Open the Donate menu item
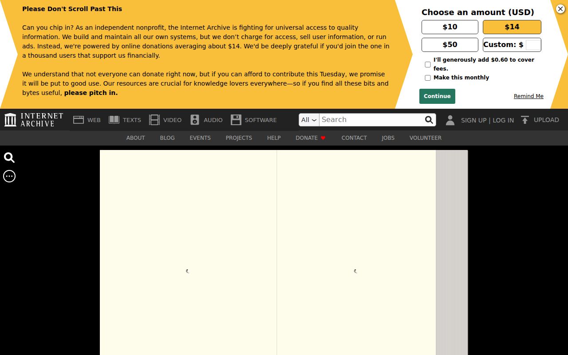 pyautogui.click(x=311, y=138)
